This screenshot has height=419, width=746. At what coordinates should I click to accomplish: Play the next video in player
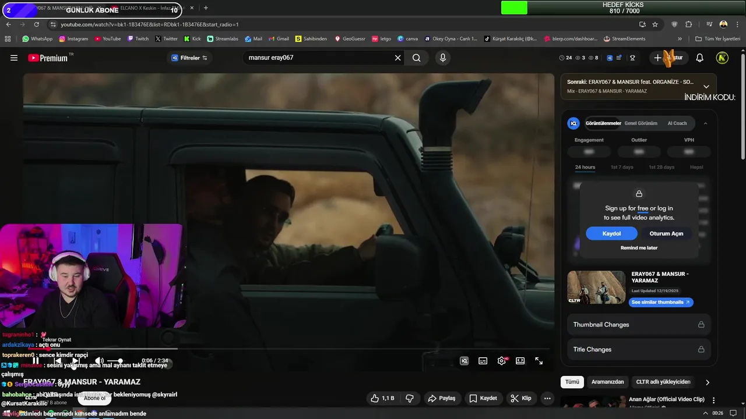[x=75, y=361]
